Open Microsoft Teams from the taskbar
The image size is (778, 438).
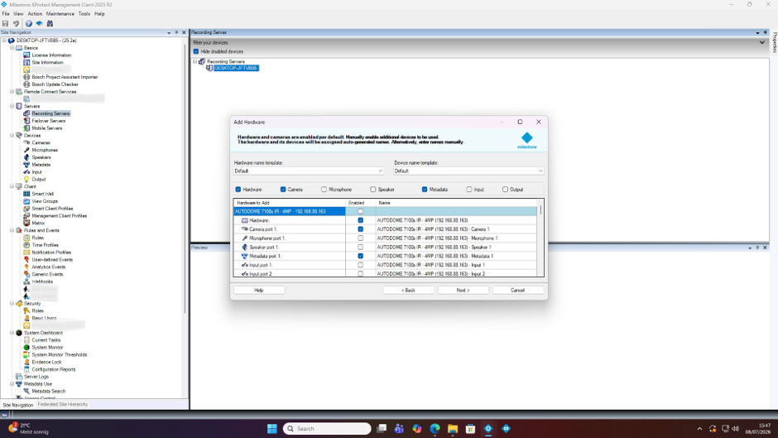(x=399, y=429)
